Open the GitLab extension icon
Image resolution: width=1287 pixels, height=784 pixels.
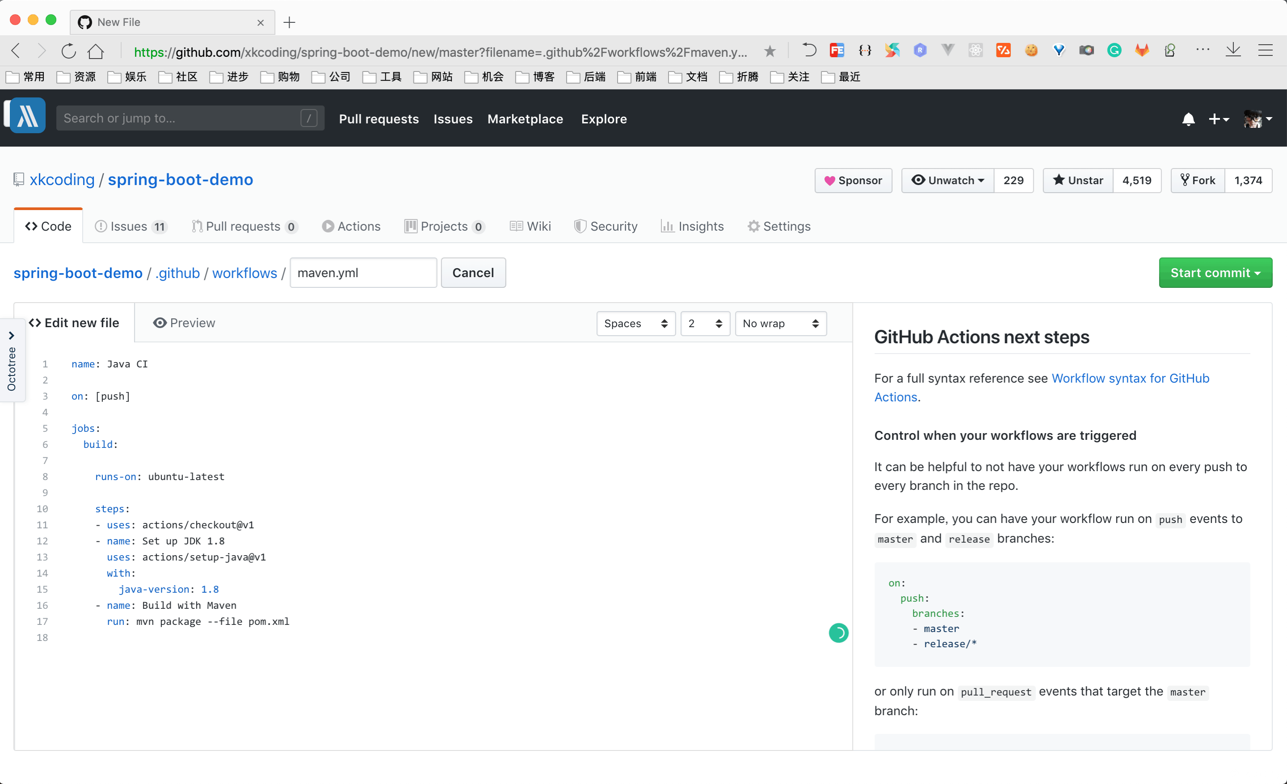coord(1142,51)
